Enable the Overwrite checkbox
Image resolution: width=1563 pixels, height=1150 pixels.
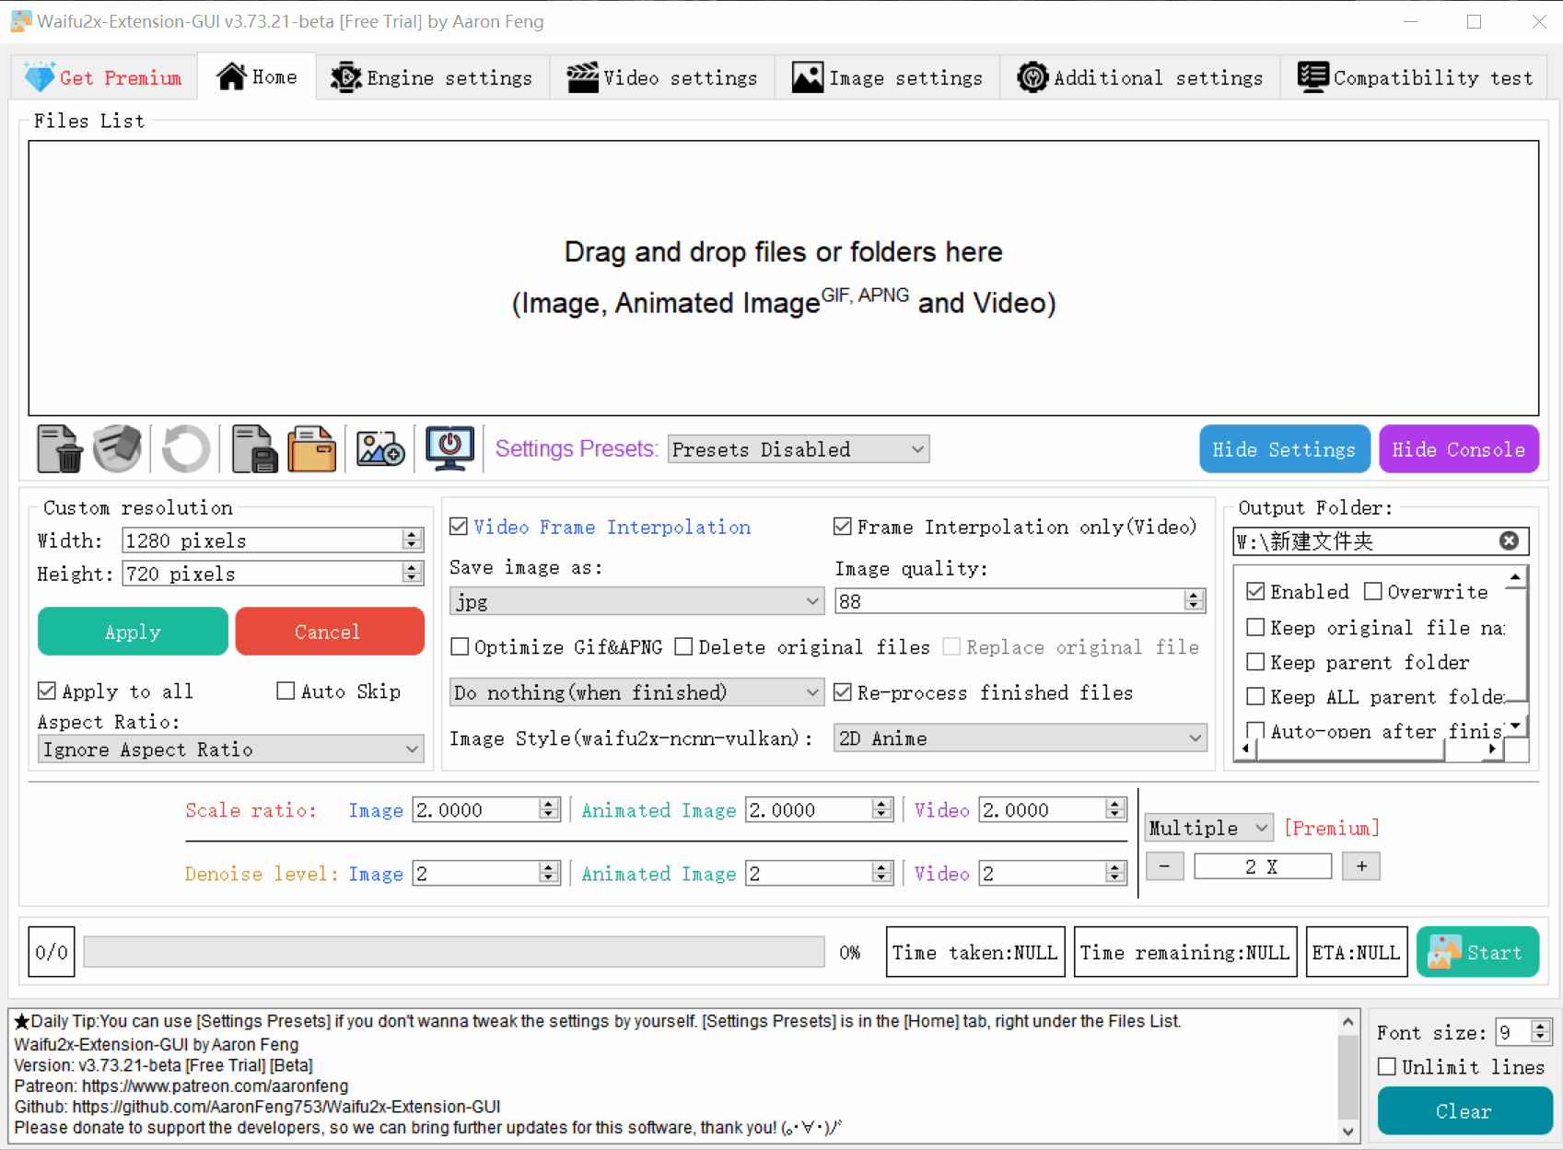[1371, 591]
